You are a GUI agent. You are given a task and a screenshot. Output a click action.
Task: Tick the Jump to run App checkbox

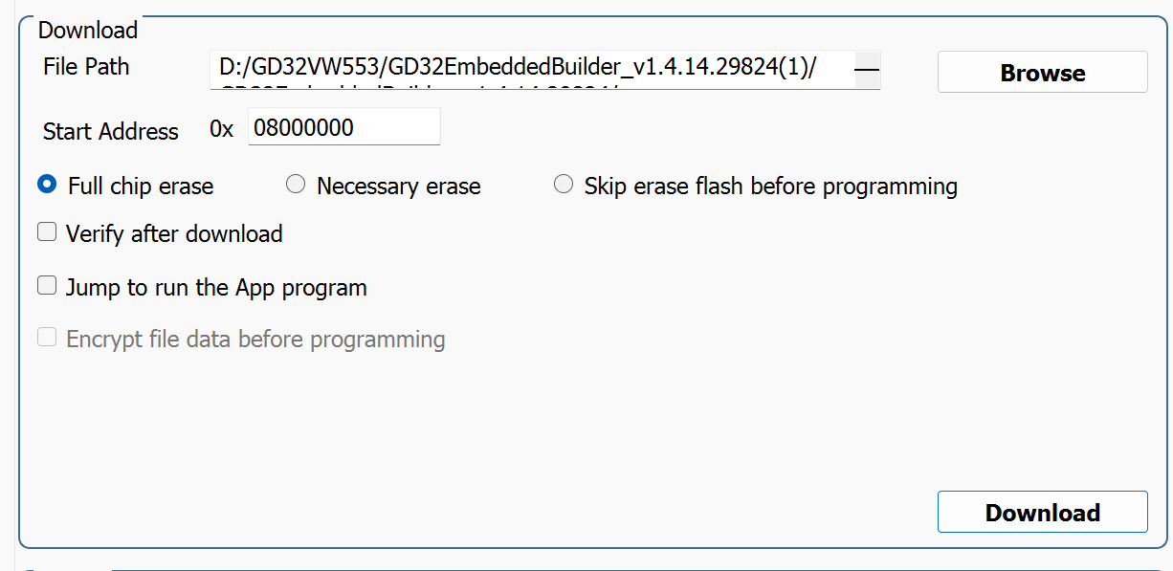click(47, 286)
